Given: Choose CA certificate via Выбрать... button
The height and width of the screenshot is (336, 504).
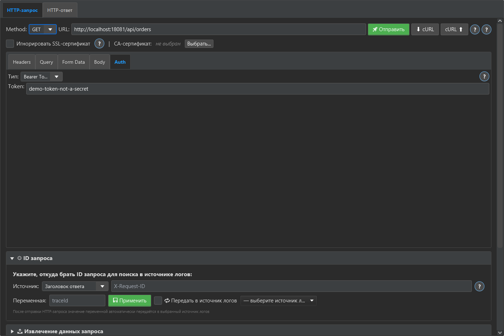Looking at the screenshot, I should coord(199,44).
